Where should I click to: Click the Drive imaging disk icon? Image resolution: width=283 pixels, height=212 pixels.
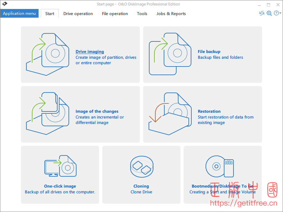[x=48, y=54]
